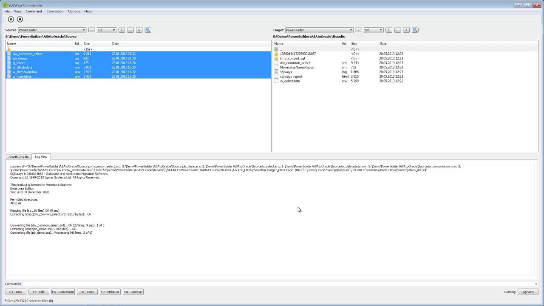Click the sqlways log file icon
The height and width of the screenshot is (306, 544).
pos(276,72)
